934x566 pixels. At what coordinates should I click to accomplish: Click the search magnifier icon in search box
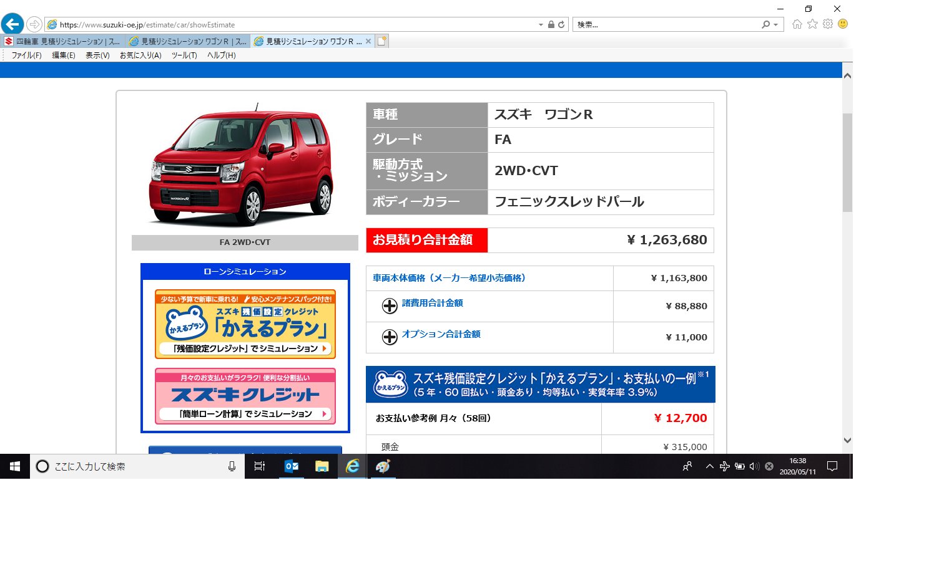pos(766,24)
